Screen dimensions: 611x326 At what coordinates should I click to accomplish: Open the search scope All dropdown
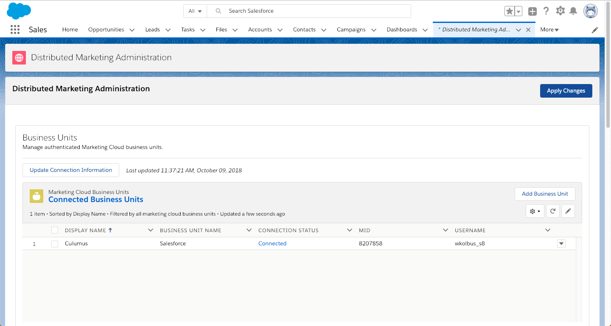pyautogui.click(x=195, y=11)
